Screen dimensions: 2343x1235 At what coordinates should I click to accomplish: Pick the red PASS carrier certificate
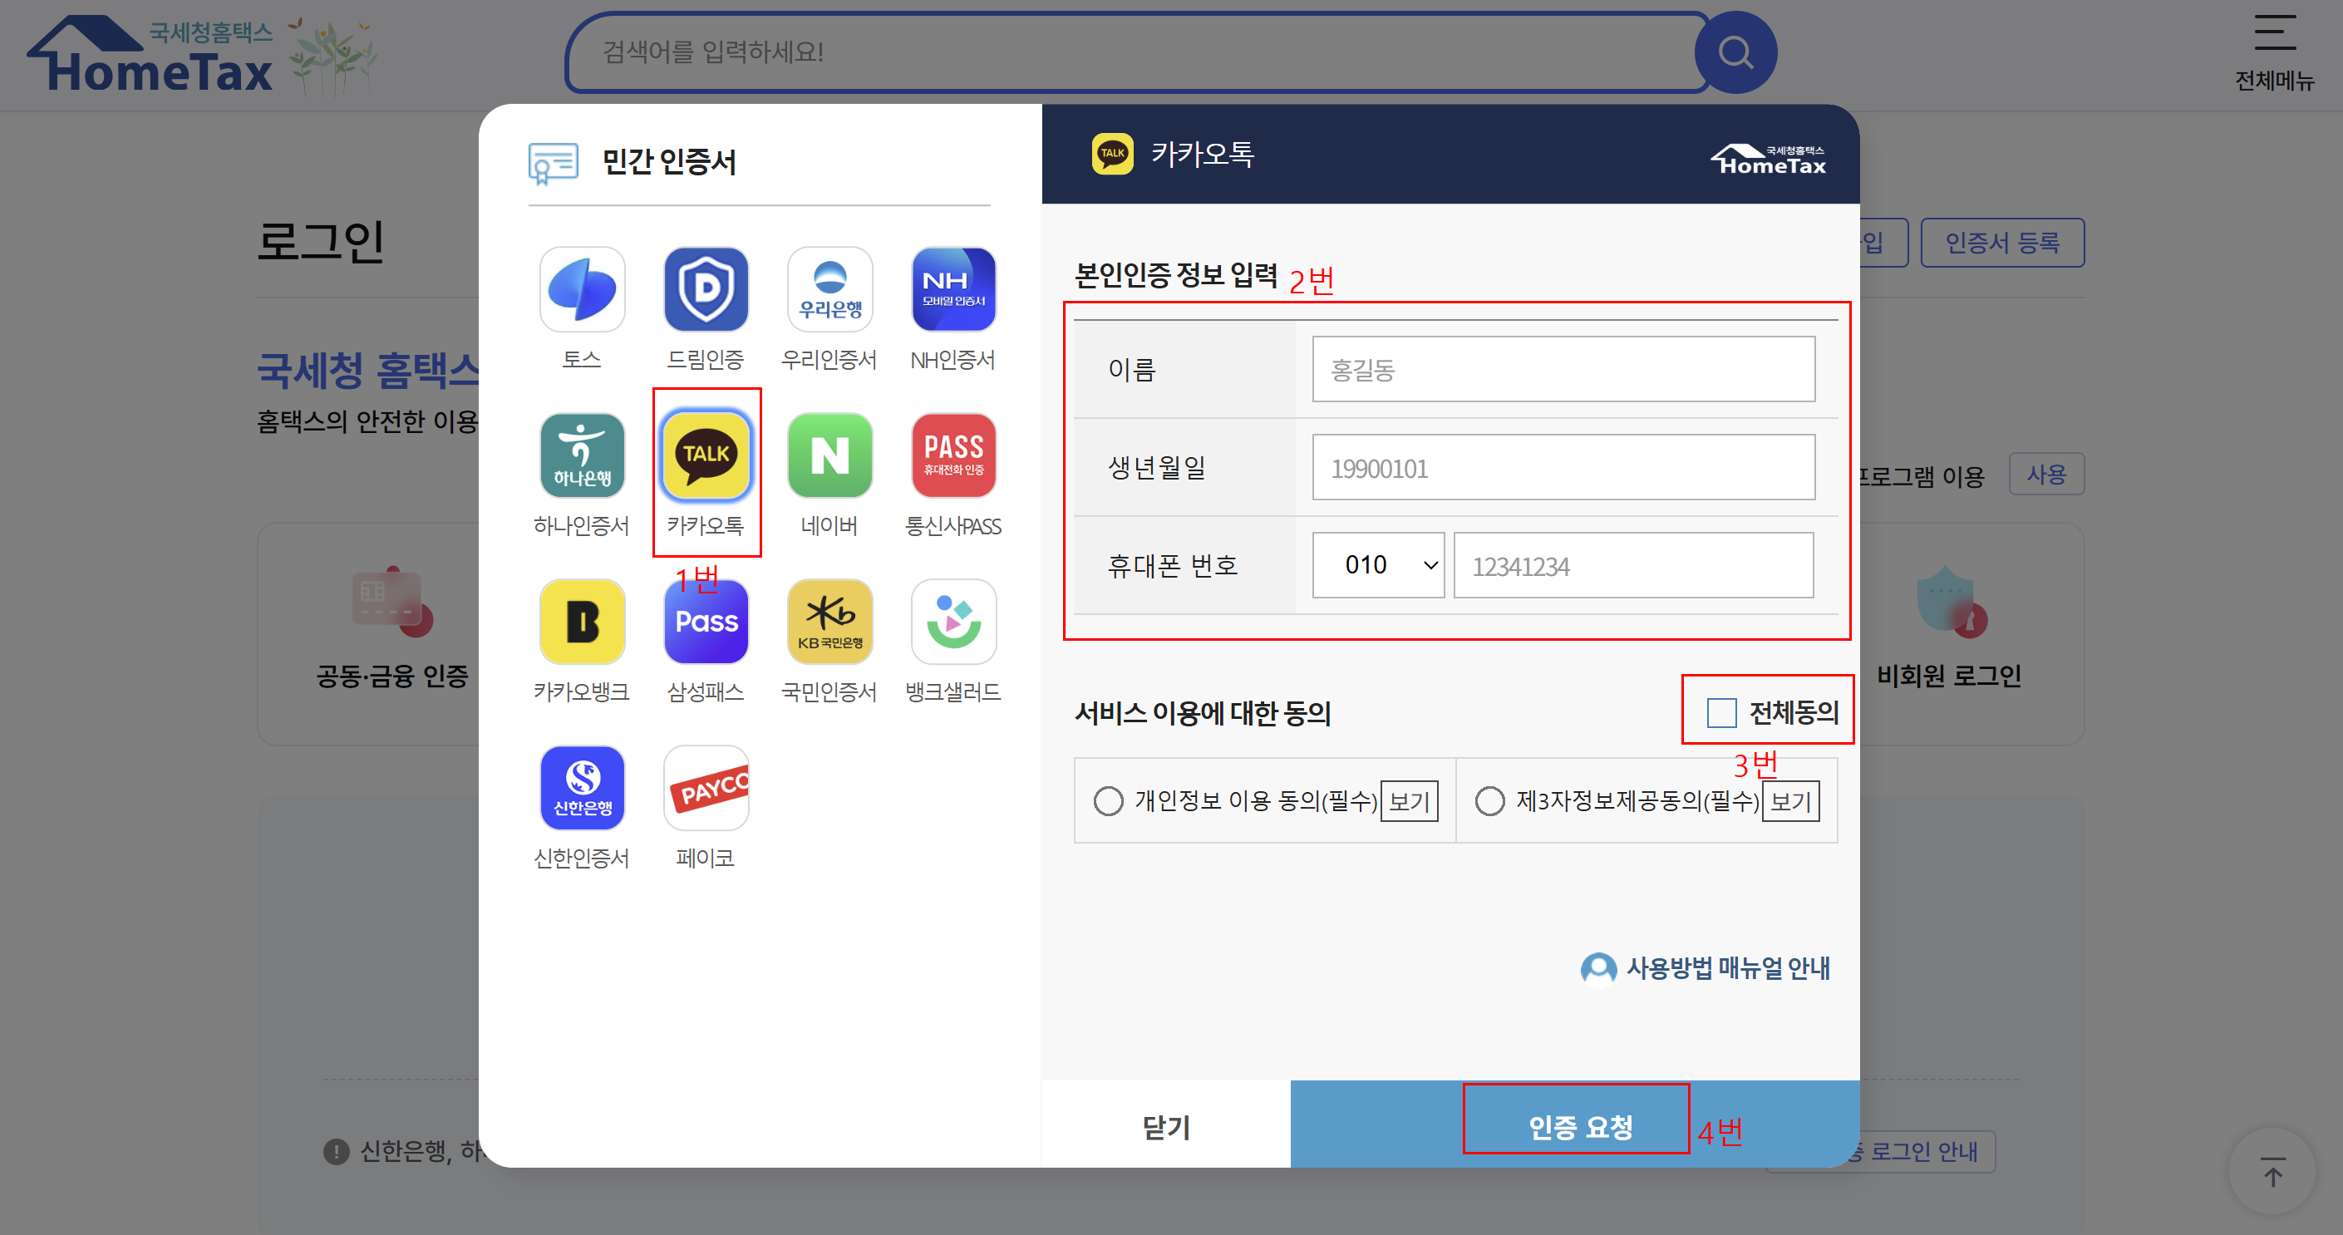tap(952, 455)
